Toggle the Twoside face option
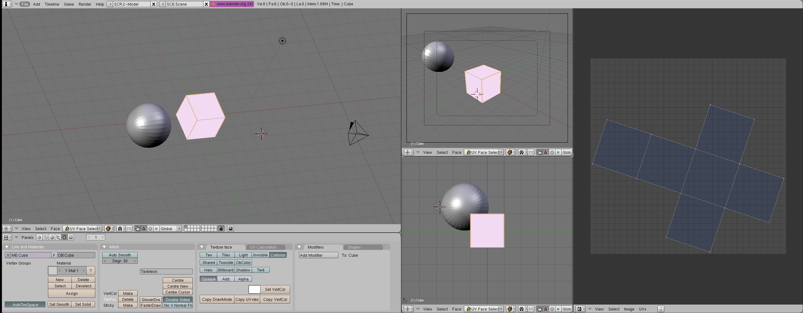This screenshot has width=803, height=313. (226, 263)
